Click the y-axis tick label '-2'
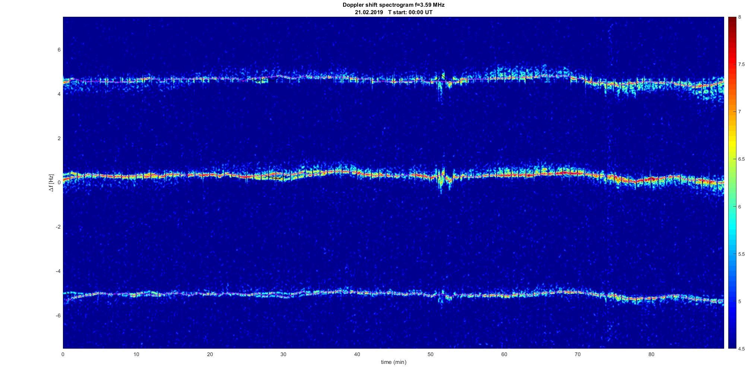The image size is (745, 374). [58, 227]
